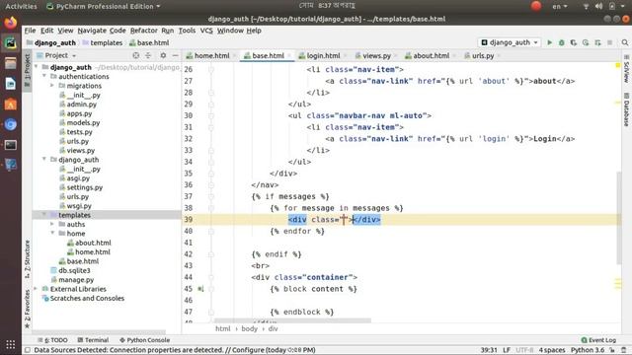Open the Terminal app in dock
The height and width of the screenshot is (355, 632).
click(x=11, y=145)
